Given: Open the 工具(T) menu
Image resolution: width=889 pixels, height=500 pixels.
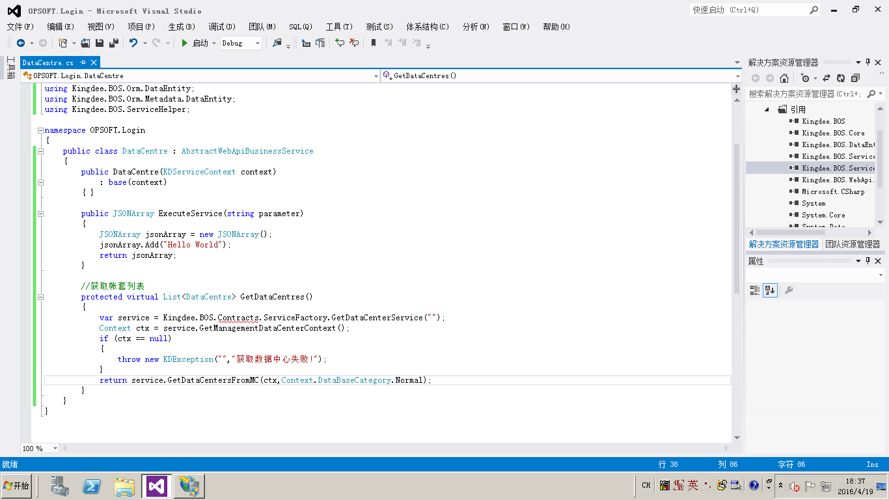Looking at the screenshot, I should click(339, 27).
